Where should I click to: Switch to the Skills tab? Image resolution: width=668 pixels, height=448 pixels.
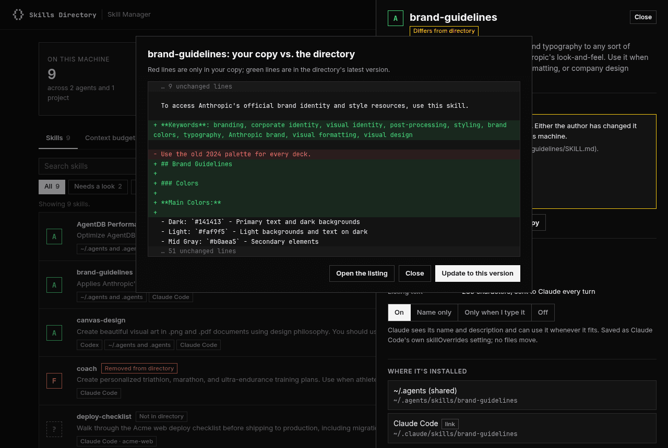click(x=58, y=138)
